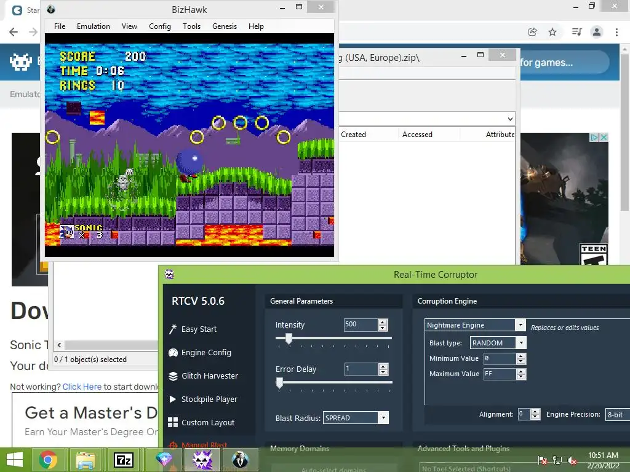The height and width of the screenshot is (472, 630).
Task: Click the emulator site invader logo
Action: [21, 62]
